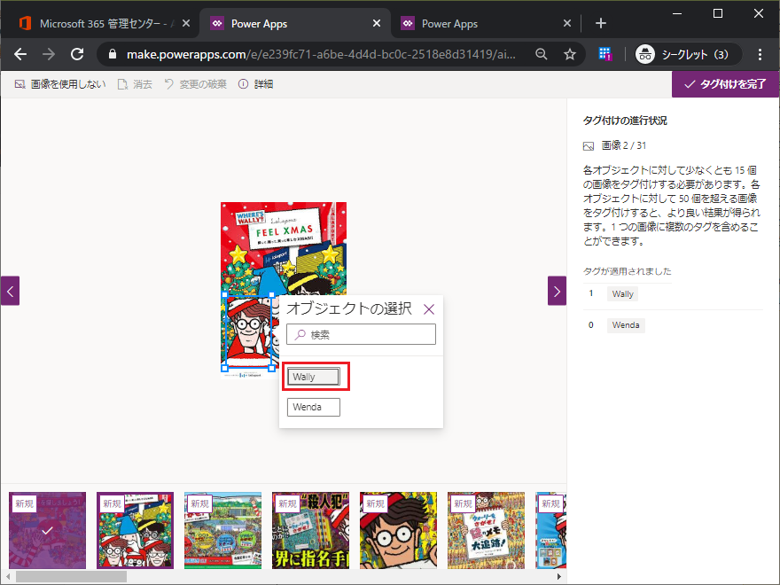The image size is (780, 585).
Task: Click the タグ付けの進行状況 heading
Action: (x=625, y=121)
